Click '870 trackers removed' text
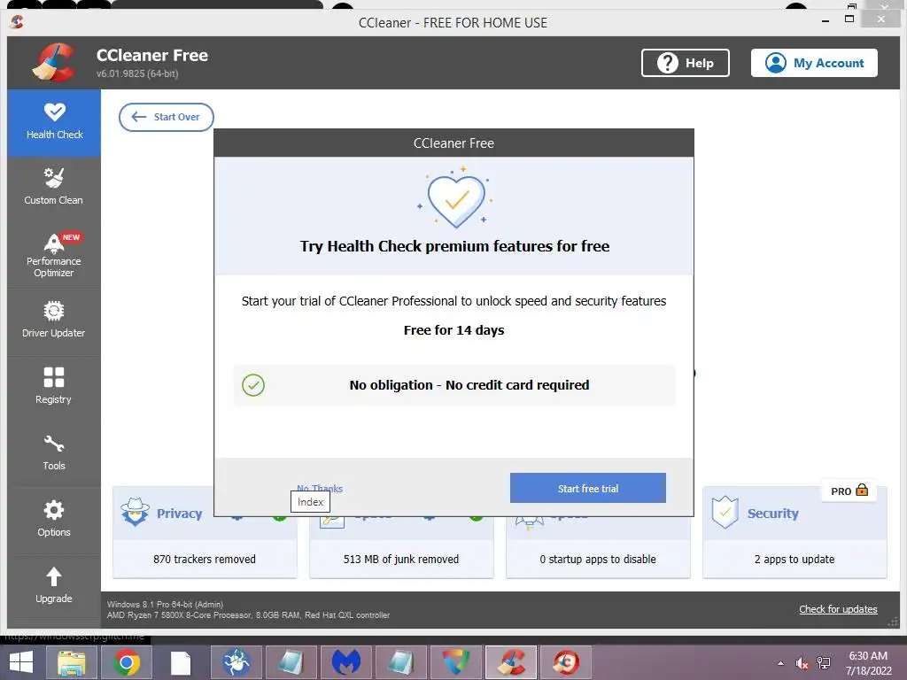 [x=205, y=560]
